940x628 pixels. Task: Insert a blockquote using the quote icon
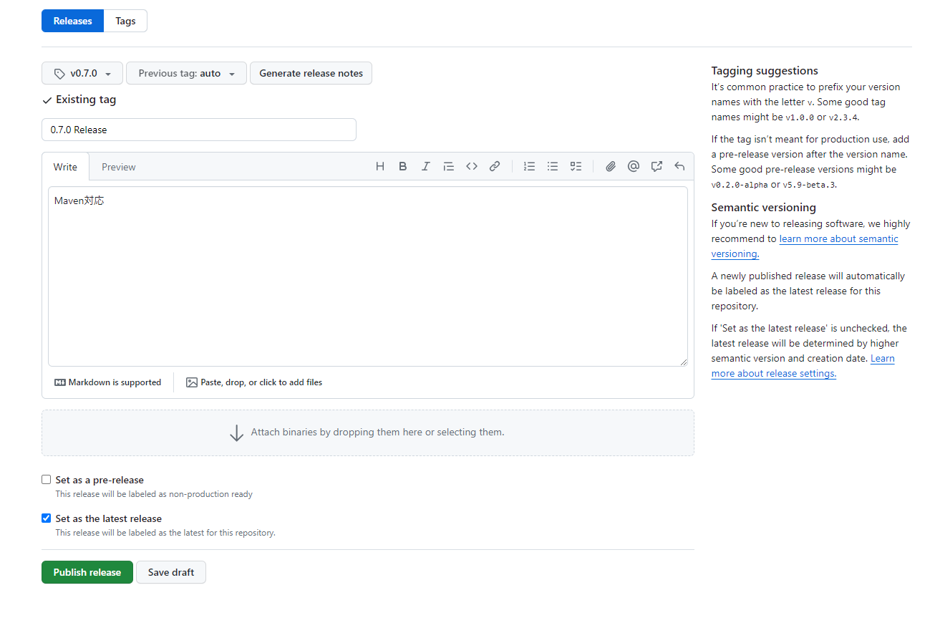pyautogui.click(x=449, y=165)
